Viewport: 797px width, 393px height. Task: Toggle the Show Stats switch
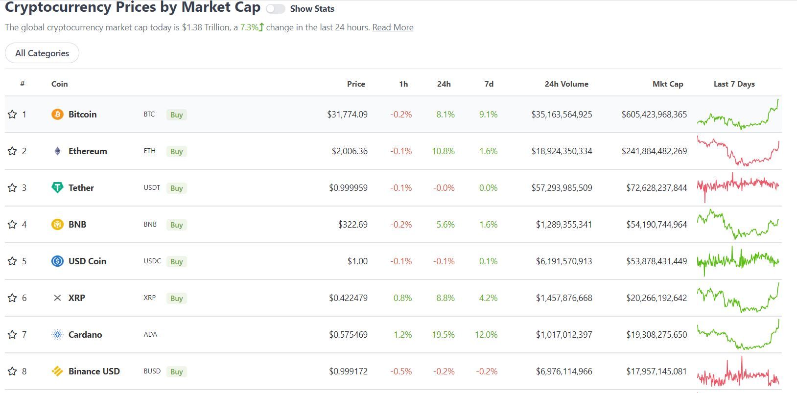(275, 9)
